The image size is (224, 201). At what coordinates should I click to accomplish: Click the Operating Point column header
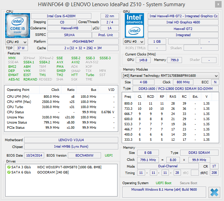pos(22,90)
